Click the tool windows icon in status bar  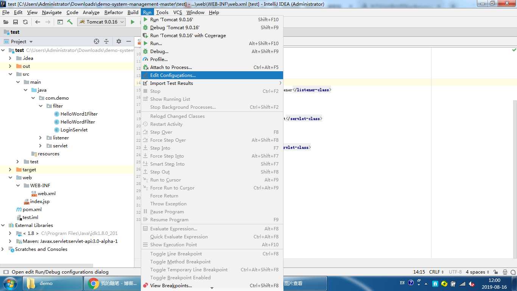coord(6,272)
